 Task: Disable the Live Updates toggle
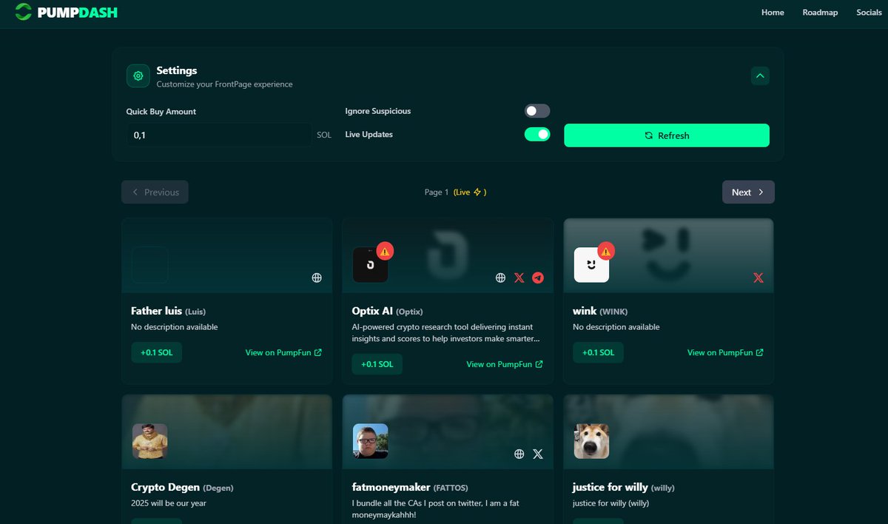(x=536, y=134)
